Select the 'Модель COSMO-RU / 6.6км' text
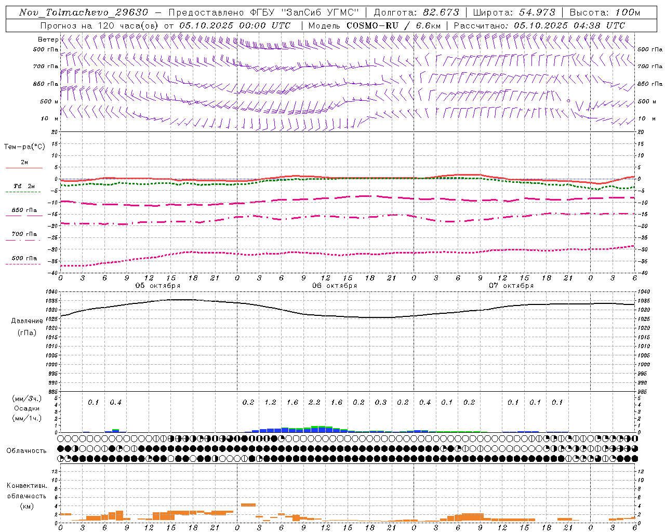The width and height of the screenshot is (665, 532). [x=375, y=25]
